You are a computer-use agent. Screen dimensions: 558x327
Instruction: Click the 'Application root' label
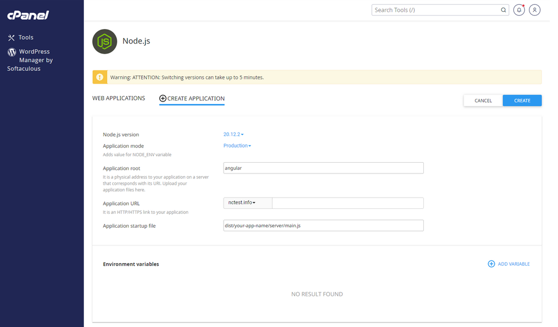point(122,169)
